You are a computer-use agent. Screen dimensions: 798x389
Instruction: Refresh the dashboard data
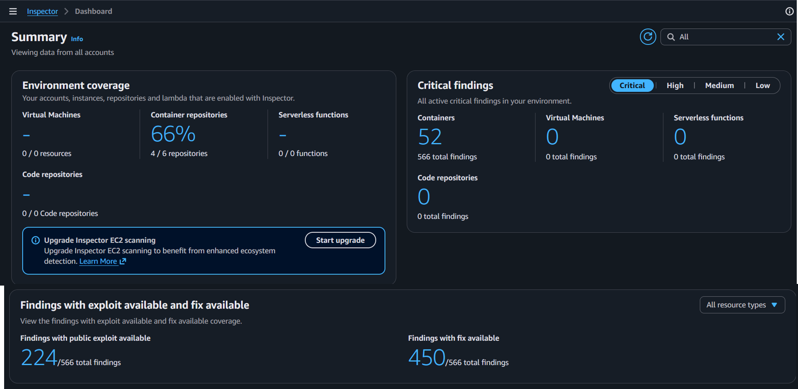pyautogui.click(x=648, y=37)
